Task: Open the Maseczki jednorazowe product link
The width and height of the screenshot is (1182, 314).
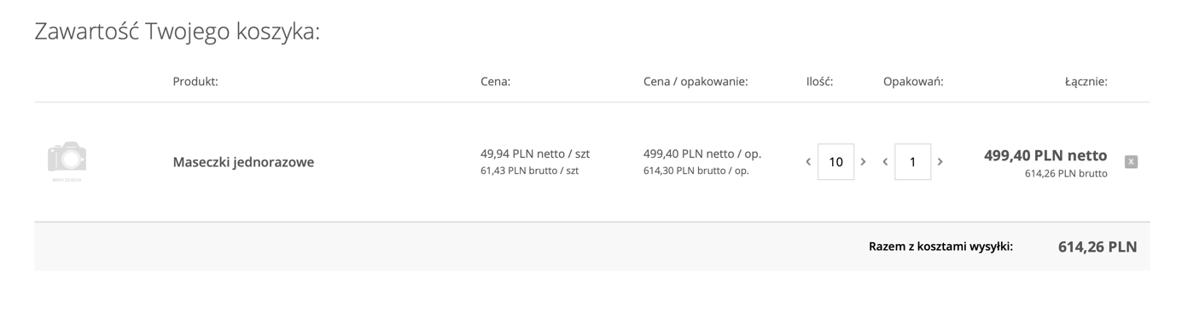Action: [243, 162]
